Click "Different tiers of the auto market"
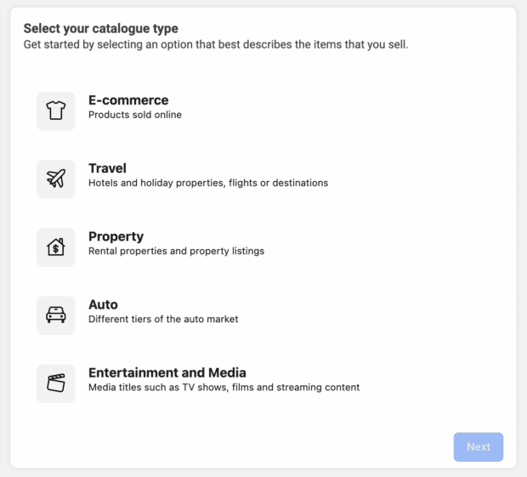Screen dimensions: 527x477 pos(163,319)
